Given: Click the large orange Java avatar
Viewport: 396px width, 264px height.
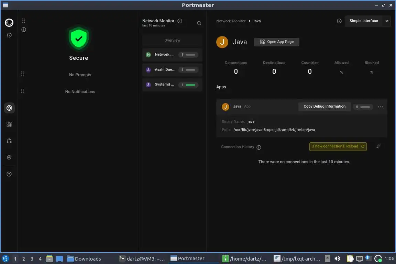Looking at the screenshot, I should point(222,42).
